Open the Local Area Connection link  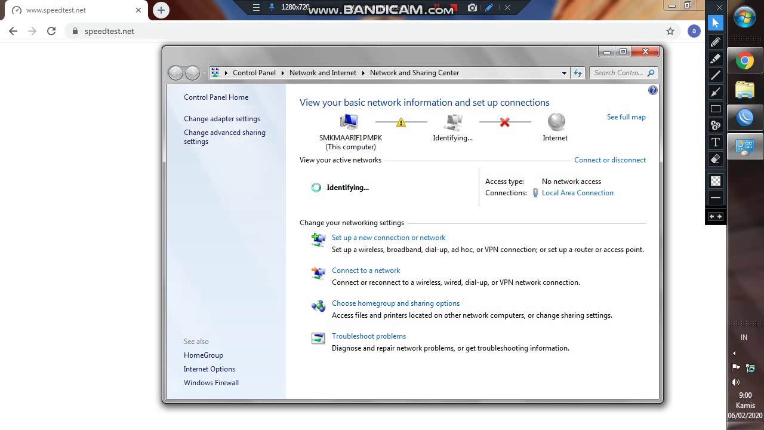(577, 193)
